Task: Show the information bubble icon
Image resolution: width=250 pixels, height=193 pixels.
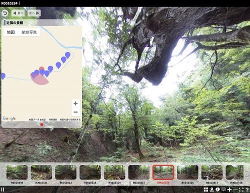Action: pos(217,189)
